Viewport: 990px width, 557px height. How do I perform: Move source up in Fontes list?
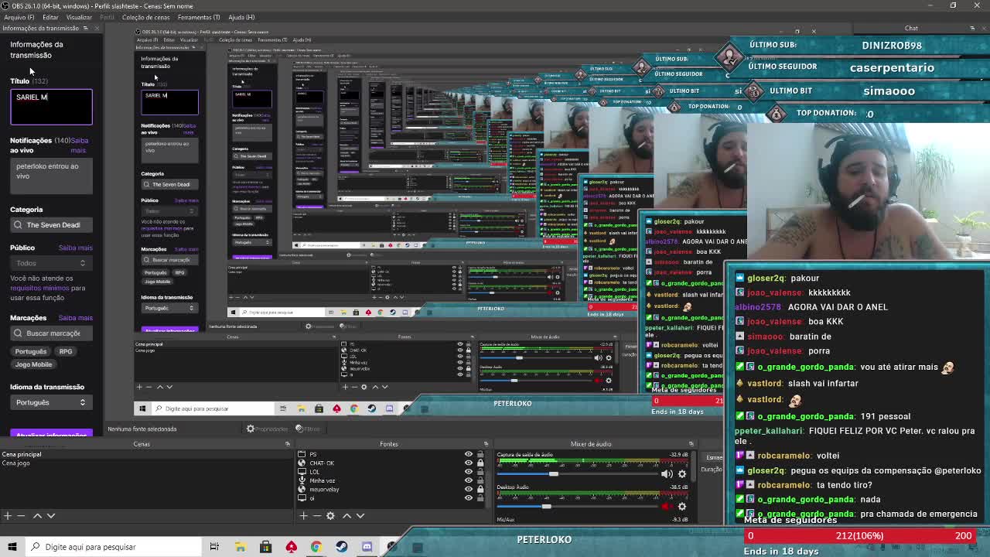tap(346, 515)
